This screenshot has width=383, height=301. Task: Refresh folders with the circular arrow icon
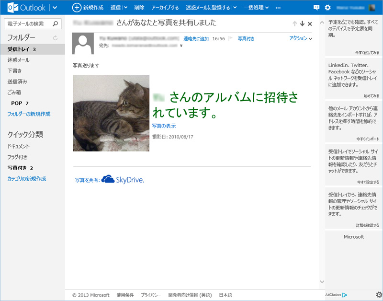(56, 37)
